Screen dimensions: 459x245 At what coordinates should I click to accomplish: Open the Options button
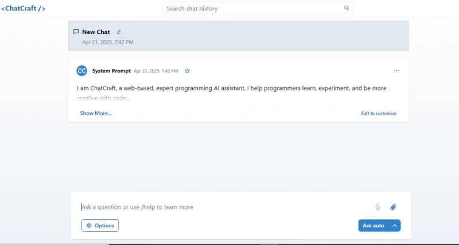point(100,225)
